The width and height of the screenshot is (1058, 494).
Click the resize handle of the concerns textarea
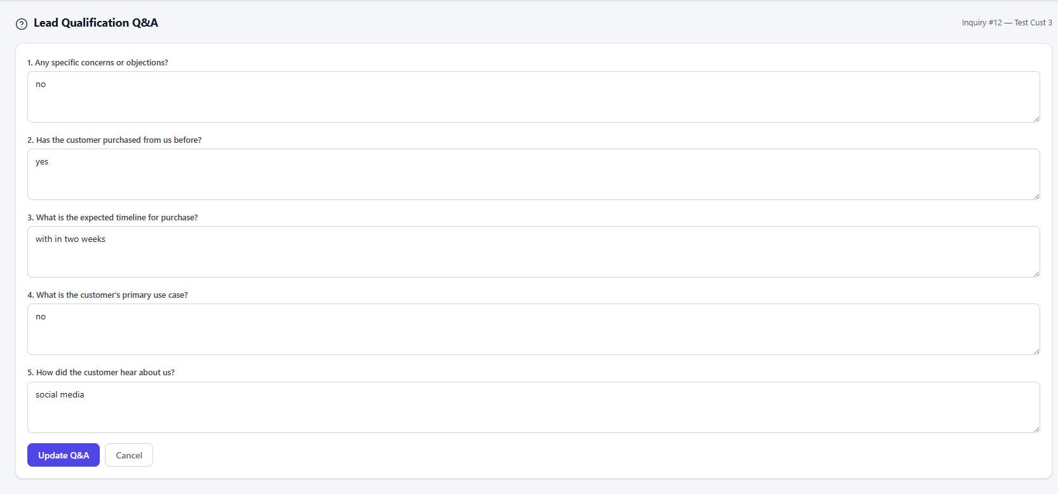pyautogui.click(x=1036, y=119)
